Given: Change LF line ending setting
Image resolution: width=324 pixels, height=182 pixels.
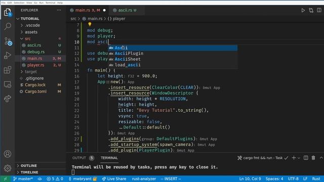Looking at the screenshot, I should point(305,179).
